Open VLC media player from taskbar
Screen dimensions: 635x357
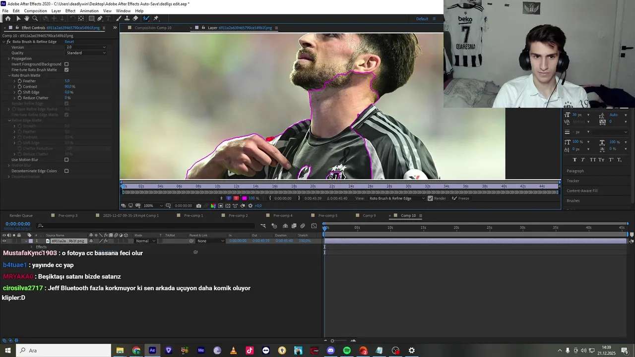[233, 351]
